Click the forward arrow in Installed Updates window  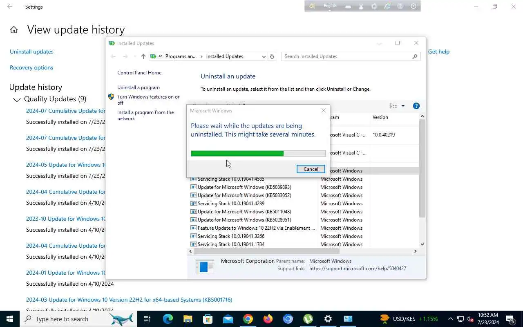click(x=125, y=56)
